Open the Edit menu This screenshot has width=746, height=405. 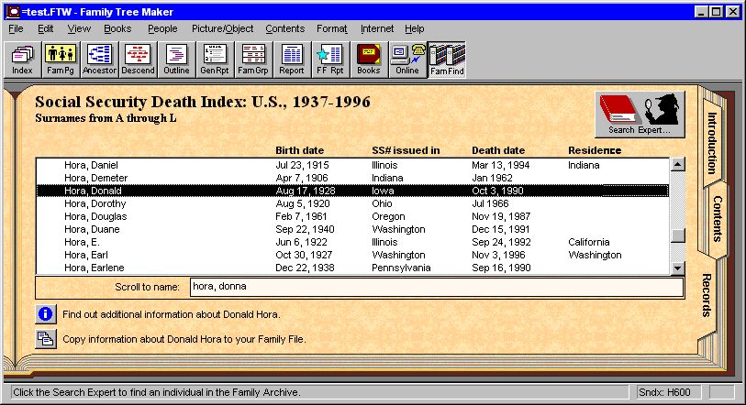(46, 28)
